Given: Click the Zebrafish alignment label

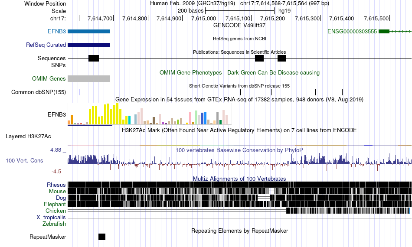Looking at the screenshot, I should click(54, 224).
